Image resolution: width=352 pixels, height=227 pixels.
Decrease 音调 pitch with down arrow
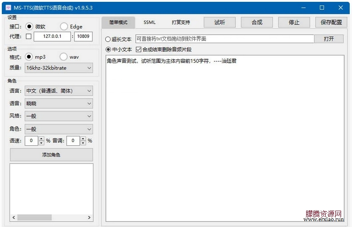pyautogui.click(x=83, y=143)
